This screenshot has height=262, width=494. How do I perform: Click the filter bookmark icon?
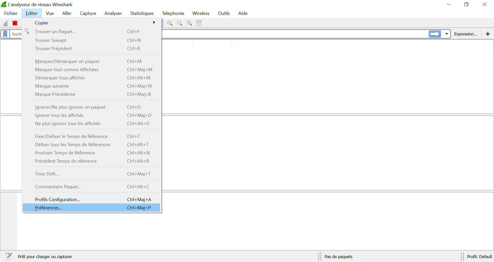tap(5, 34)
